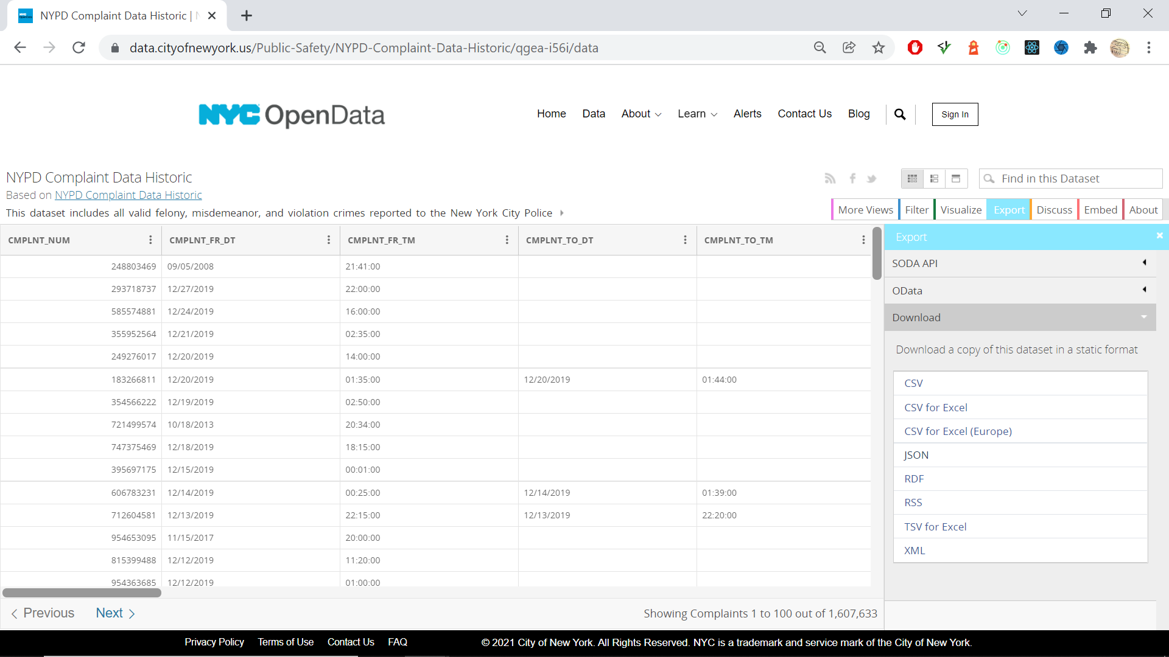Open the extensions puzzle piece icon
Viewport: 1169px width, 657px height.
click(x=1090, y=47)
